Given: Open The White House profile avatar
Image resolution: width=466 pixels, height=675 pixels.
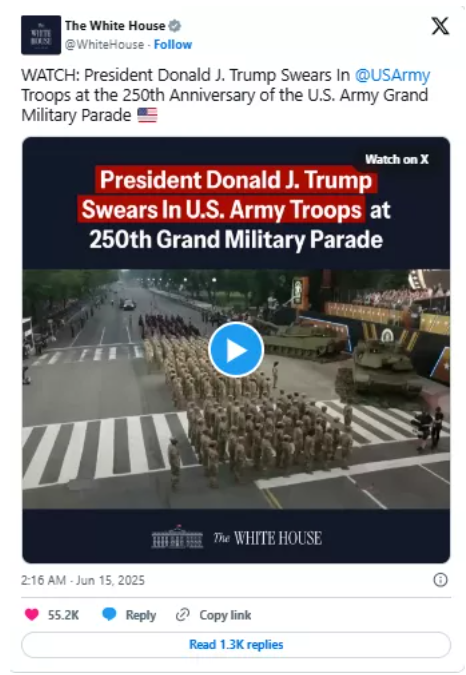Looking at the screenshot, I should (x=41, y=35).
